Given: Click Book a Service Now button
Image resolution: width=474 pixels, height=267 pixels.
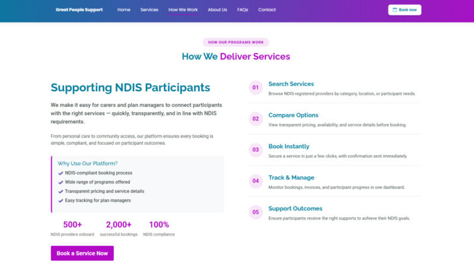Looking at the screenshot, I should pyautogui.click(x=82, y=253).
